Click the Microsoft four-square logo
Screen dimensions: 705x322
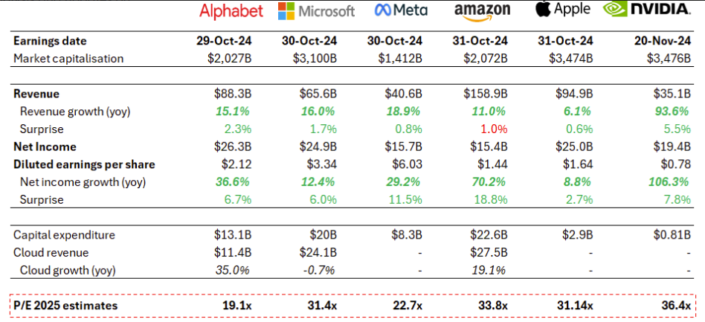tap(287, 11)
